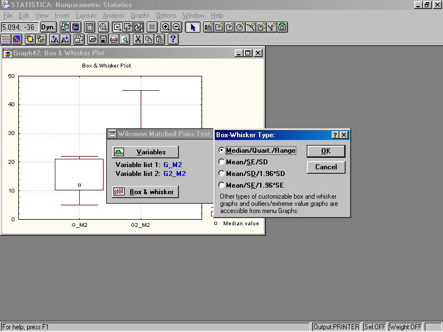Click the G2_M2 variable list value
The width and height of the screenshot is (443, 332).
tap(174, 174)
